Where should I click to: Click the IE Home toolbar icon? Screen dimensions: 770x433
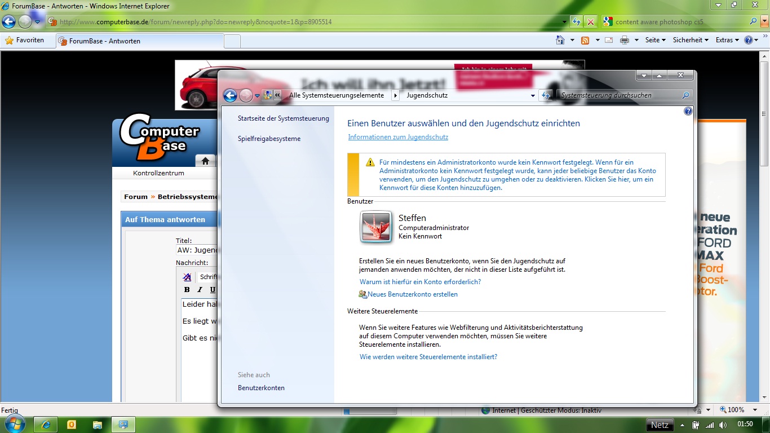pos(560,40)
